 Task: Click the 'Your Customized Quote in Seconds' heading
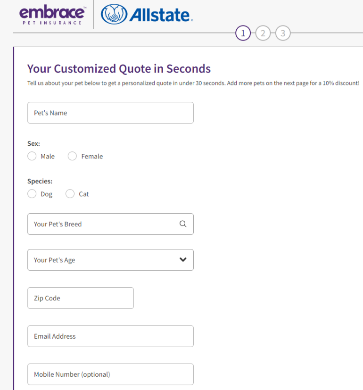(119, 69)
